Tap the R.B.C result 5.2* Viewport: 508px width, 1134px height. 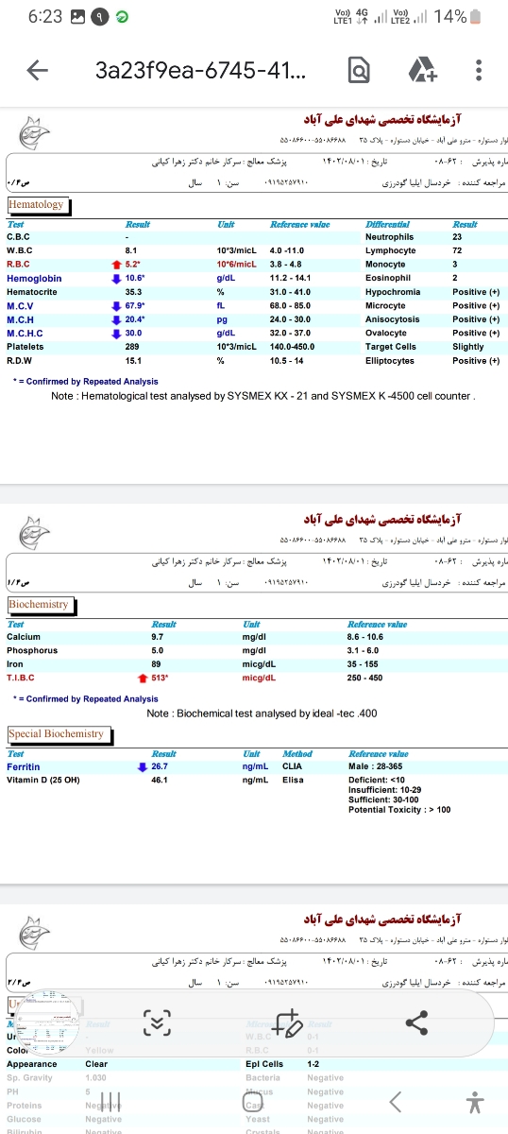133,265
